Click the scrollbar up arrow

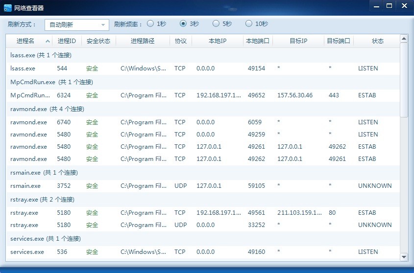pyautogui.click(x=404, y=39)
